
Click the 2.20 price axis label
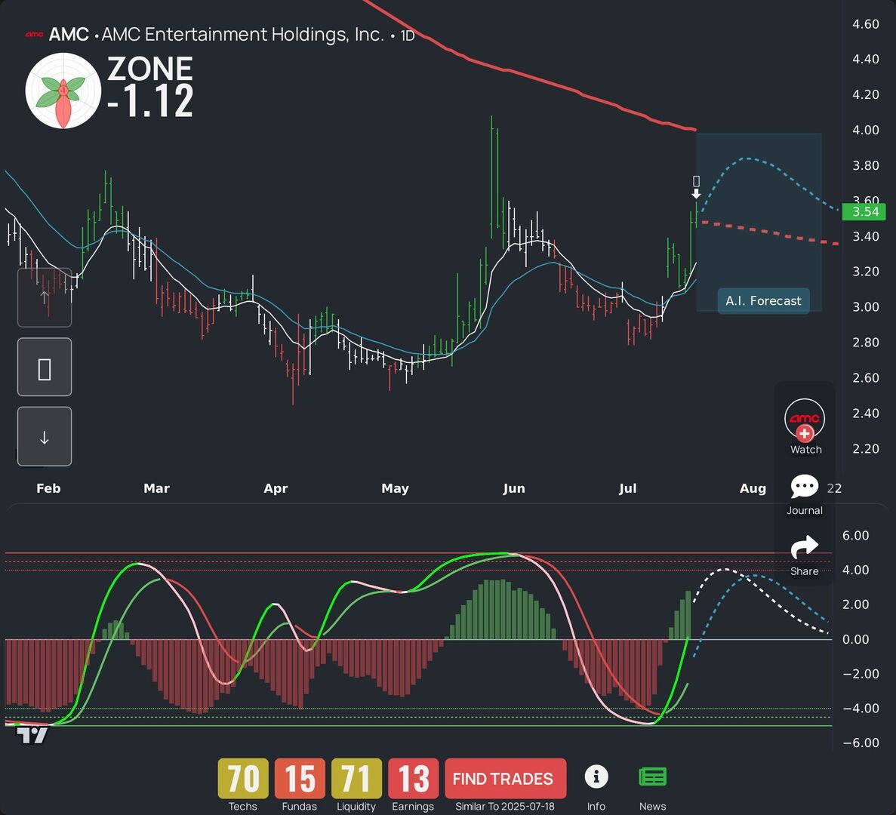coord(866,449)
